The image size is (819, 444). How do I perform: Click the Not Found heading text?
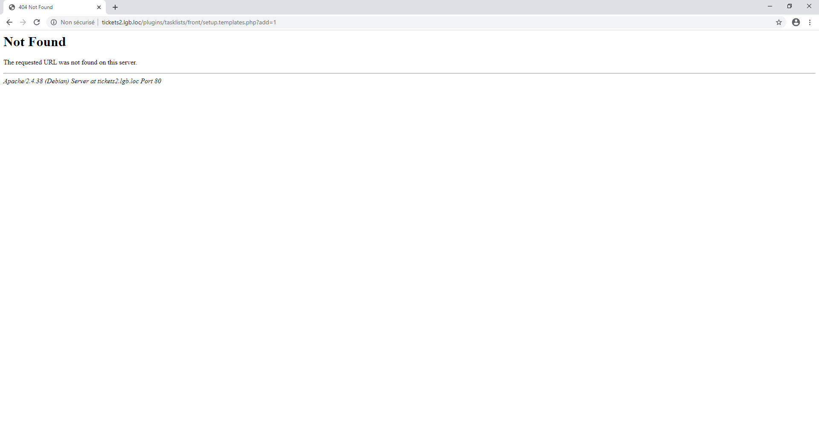34,42
